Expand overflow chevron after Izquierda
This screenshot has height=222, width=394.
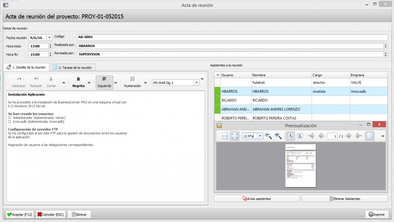pos(116,83)
